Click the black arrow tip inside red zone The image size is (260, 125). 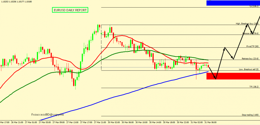[216, 78]
